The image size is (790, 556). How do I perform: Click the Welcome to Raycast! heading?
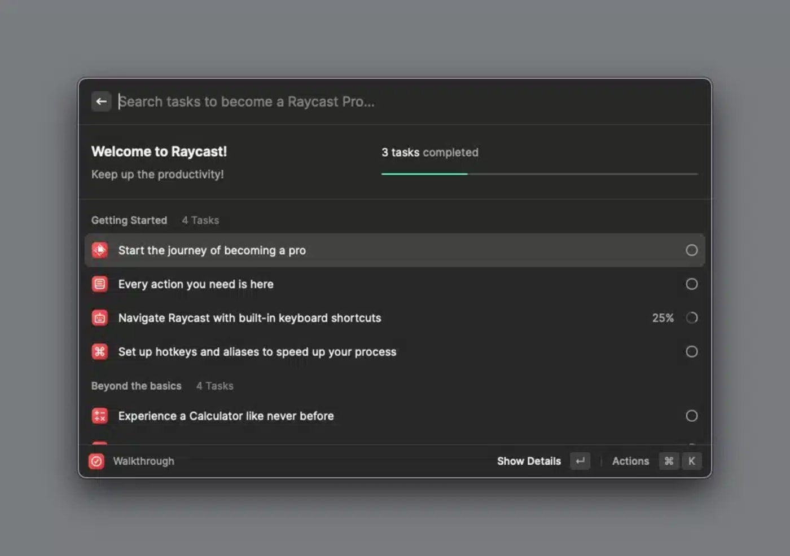click(x=159, y=151)
